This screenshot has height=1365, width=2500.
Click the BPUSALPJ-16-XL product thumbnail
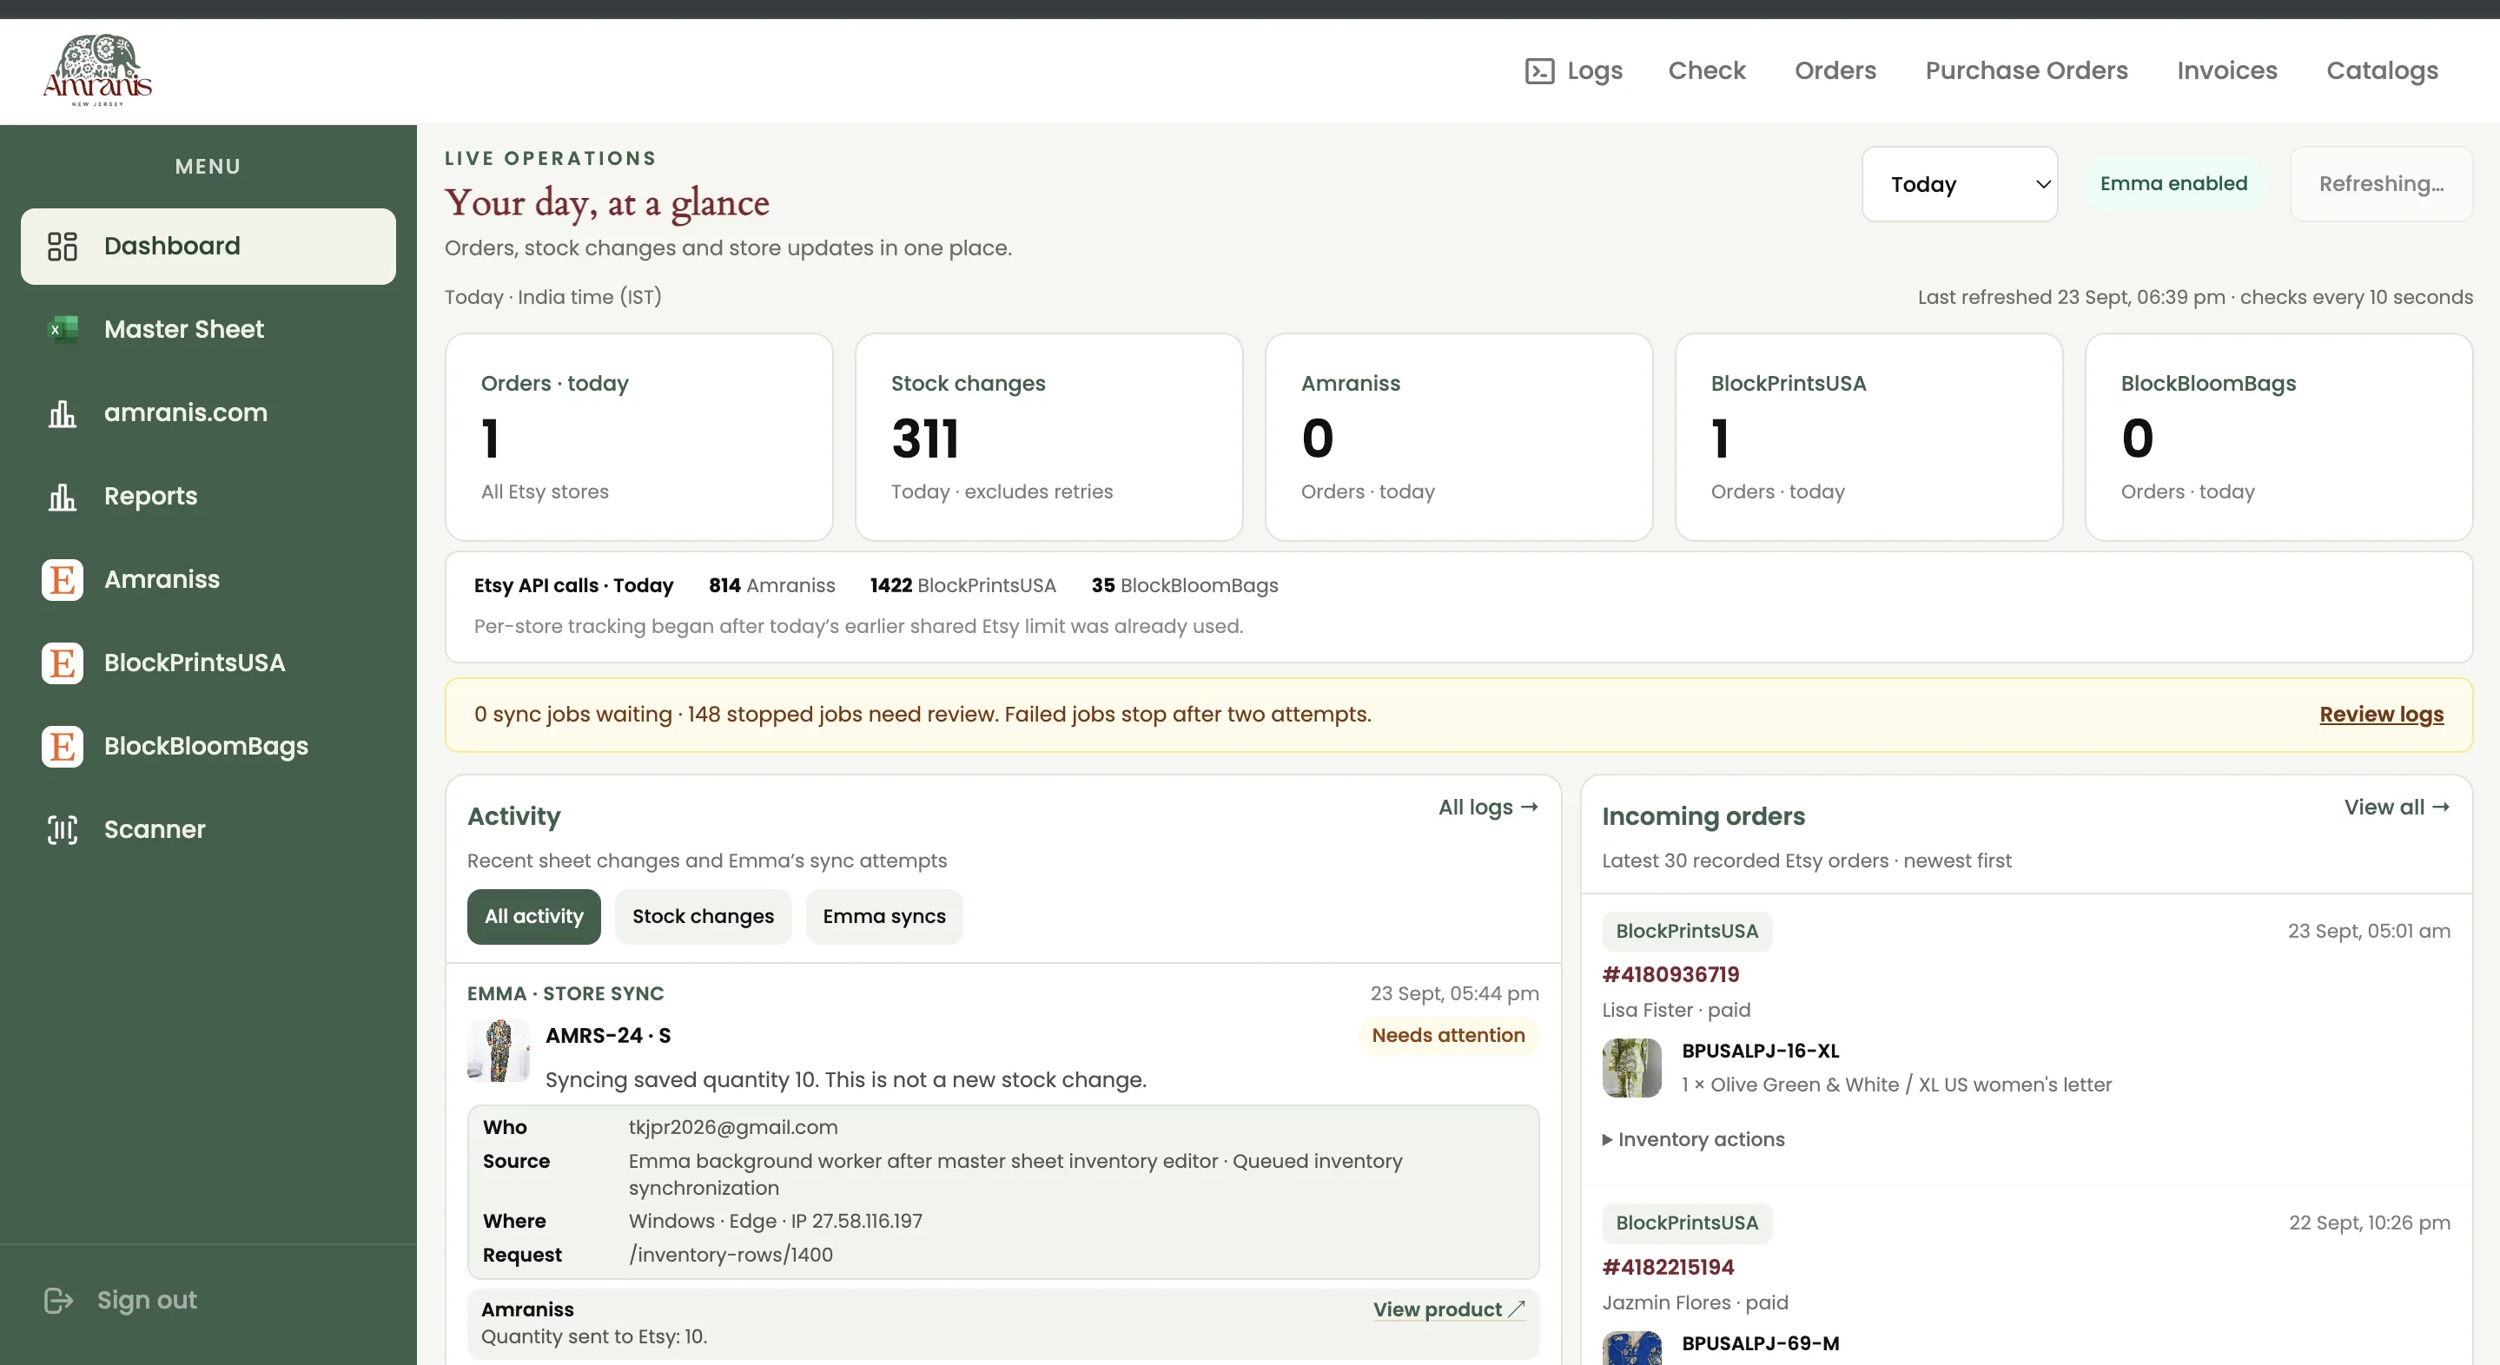(x=1631, y=1068)
